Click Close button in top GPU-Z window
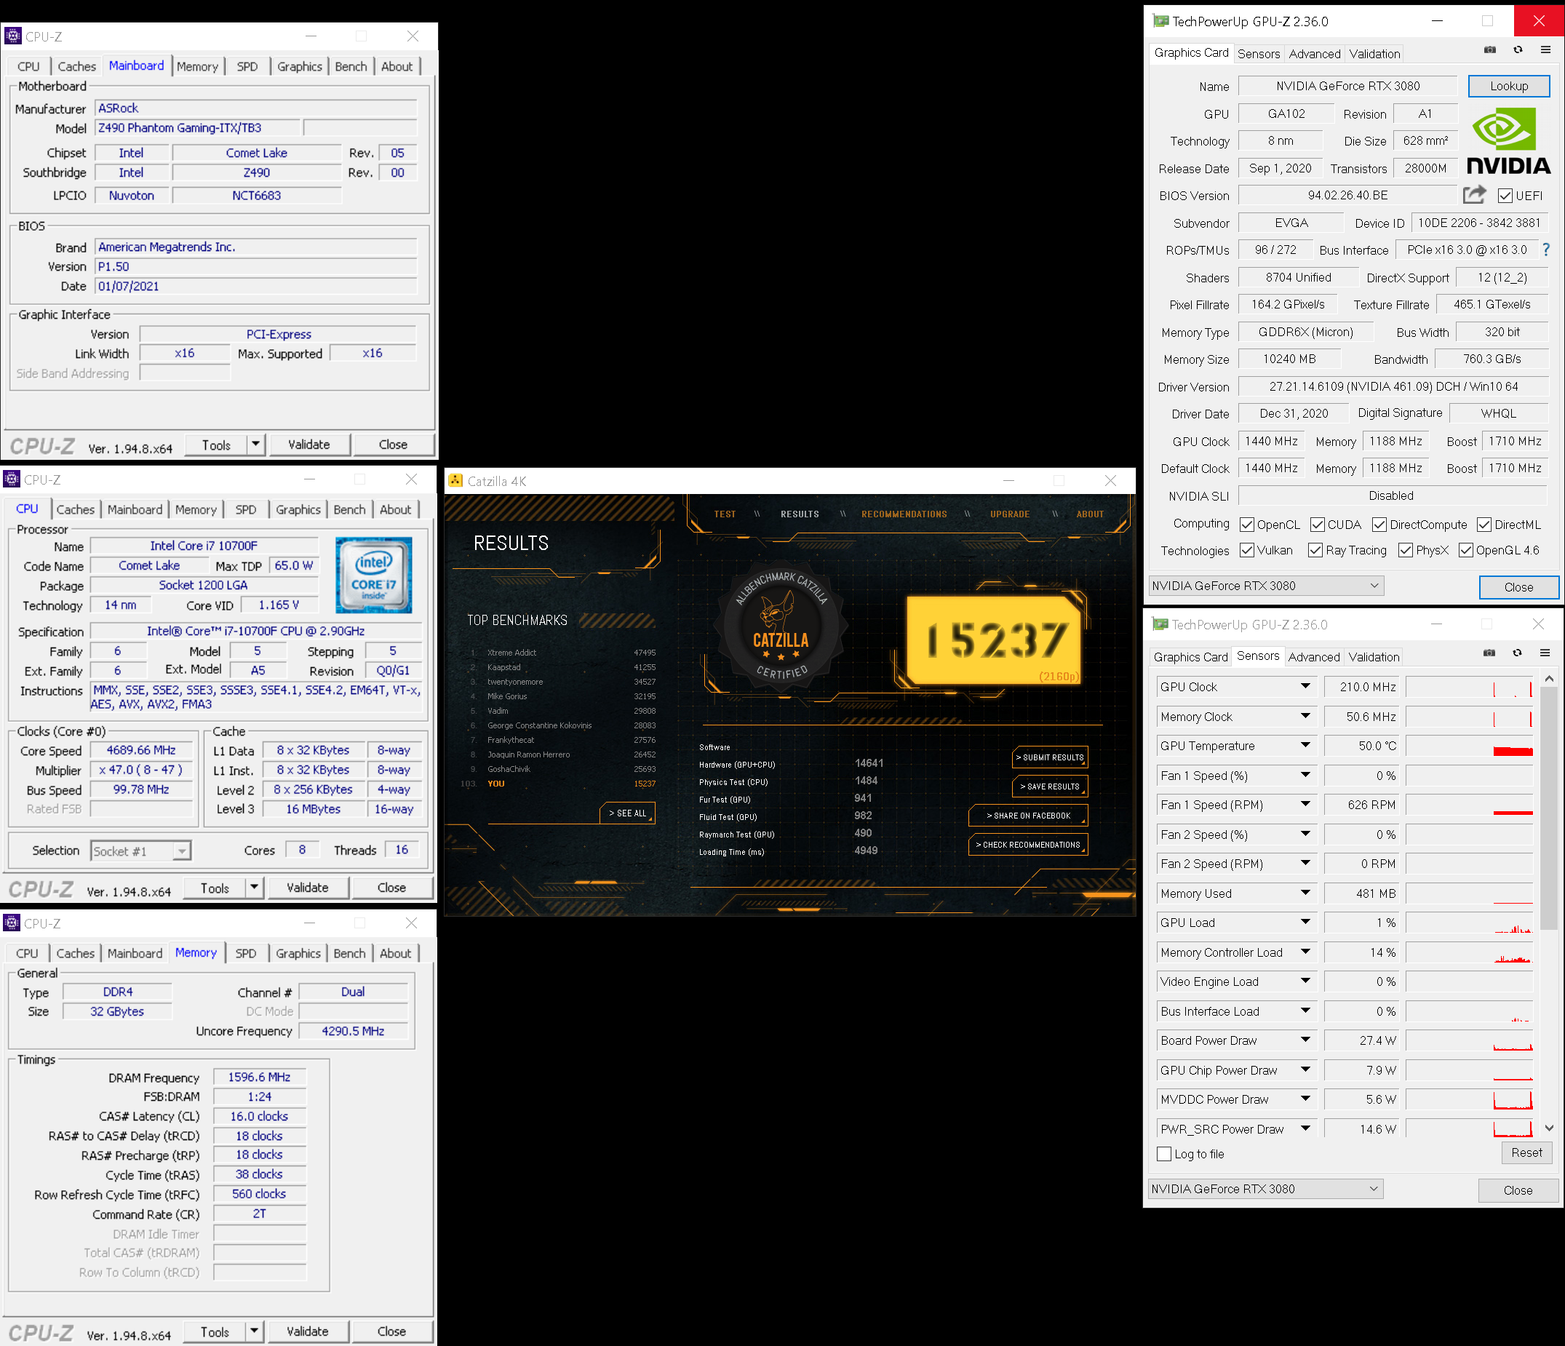This screenshot has height=1346, width=1565. [1518, 587]
